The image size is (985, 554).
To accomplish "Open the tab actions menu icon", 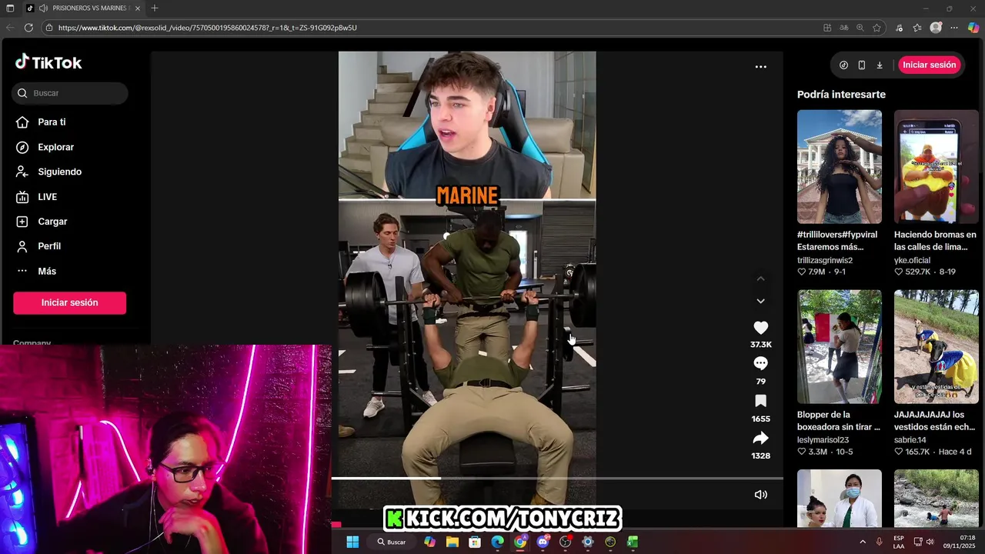I will pos(10,8).
